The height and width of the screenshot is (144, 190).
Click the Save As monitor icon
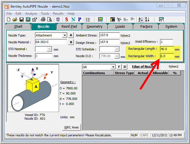(28, 19)
